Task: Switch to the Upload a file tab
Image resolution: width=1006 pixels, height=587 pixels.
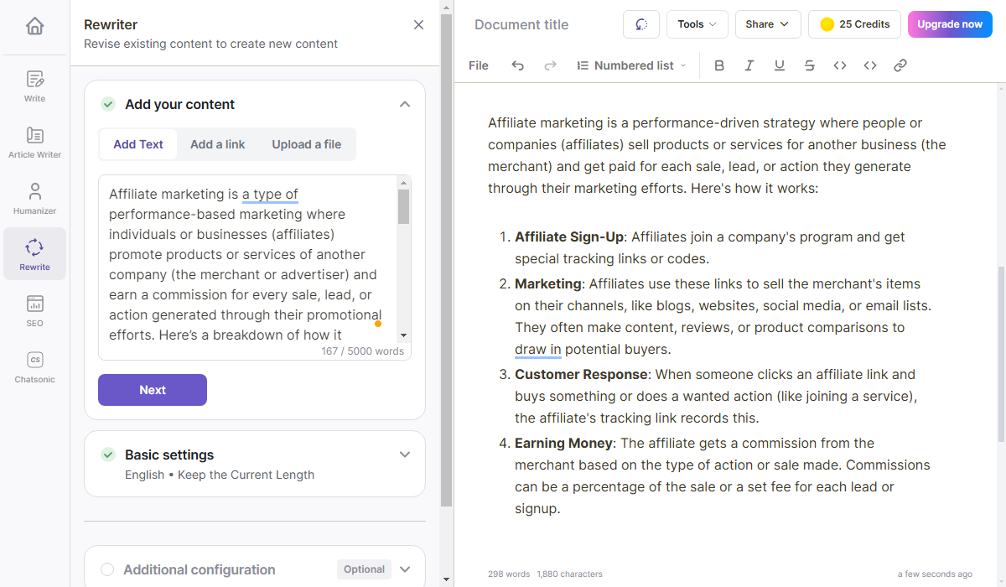Action: pos(306,144)
